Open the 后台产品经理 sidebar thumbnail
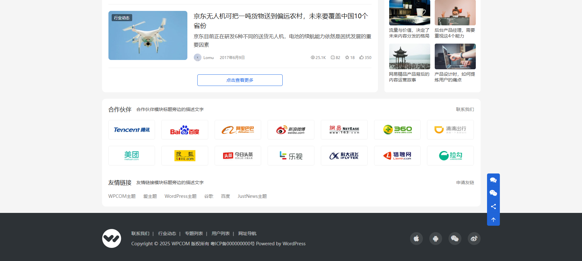The height and width of the screenshot is (261, 582). [x=455, y=13]
